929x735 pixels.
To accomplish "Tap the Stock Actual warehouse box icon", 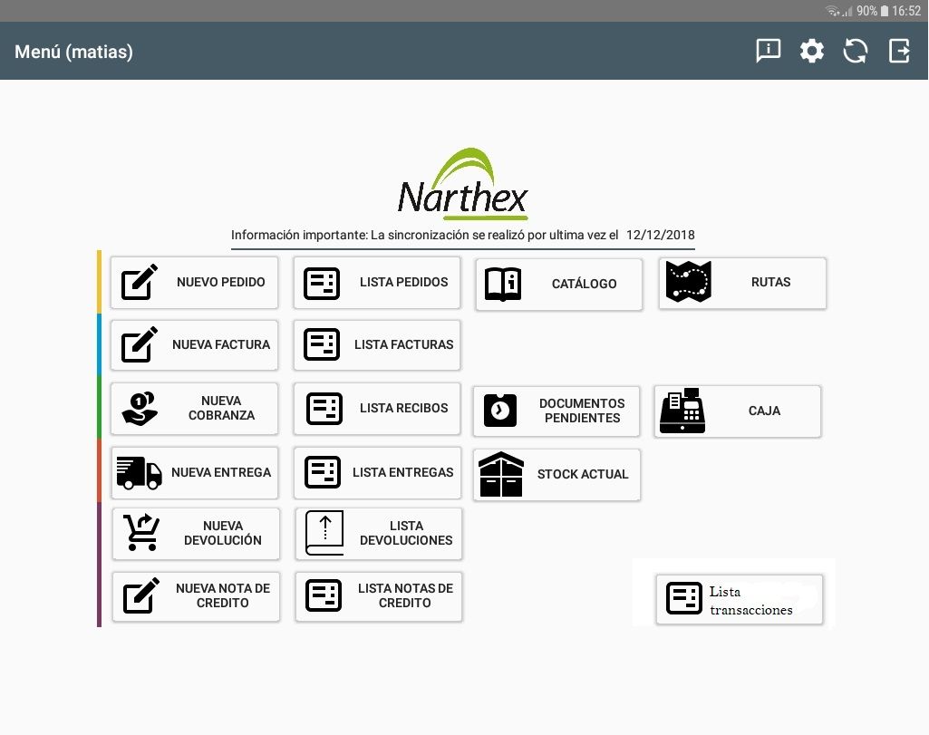I will coord(501,474).
